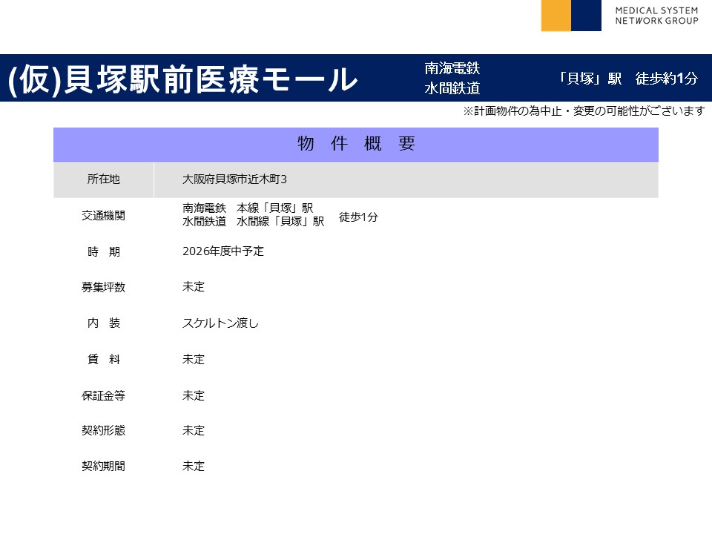Click the 水間鉄道 水間線「貝塚」駅 line

254,221
